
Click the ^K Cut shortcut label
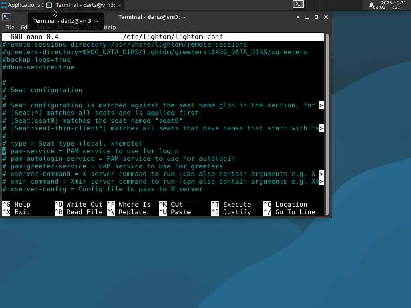click(x=171, y=204)
